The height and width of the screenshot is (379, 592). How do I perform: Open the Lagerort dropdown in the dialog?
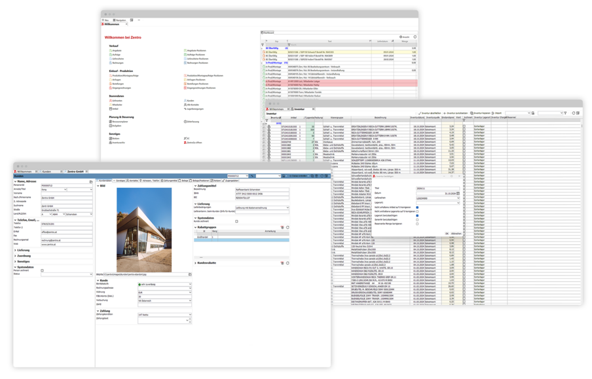pos(459,202)
